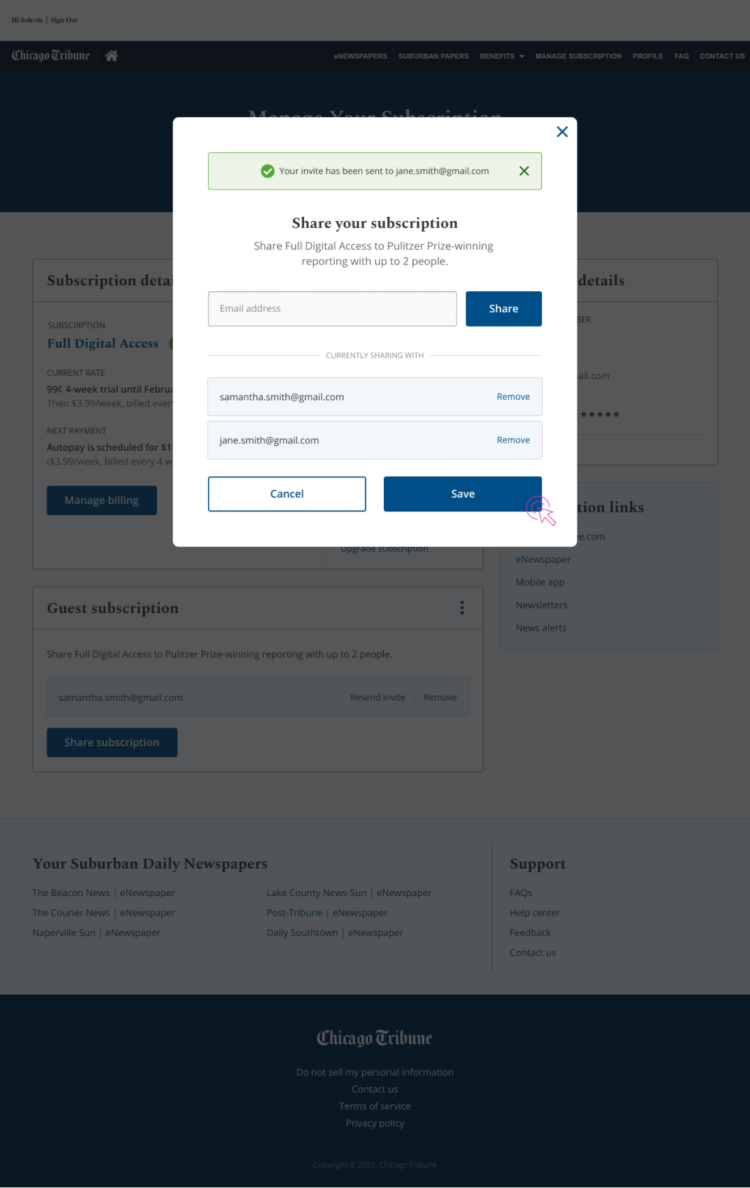750x1188 pixels.
Task: Click the home icon in navigation bar
Action: click(x=112, y=56)
